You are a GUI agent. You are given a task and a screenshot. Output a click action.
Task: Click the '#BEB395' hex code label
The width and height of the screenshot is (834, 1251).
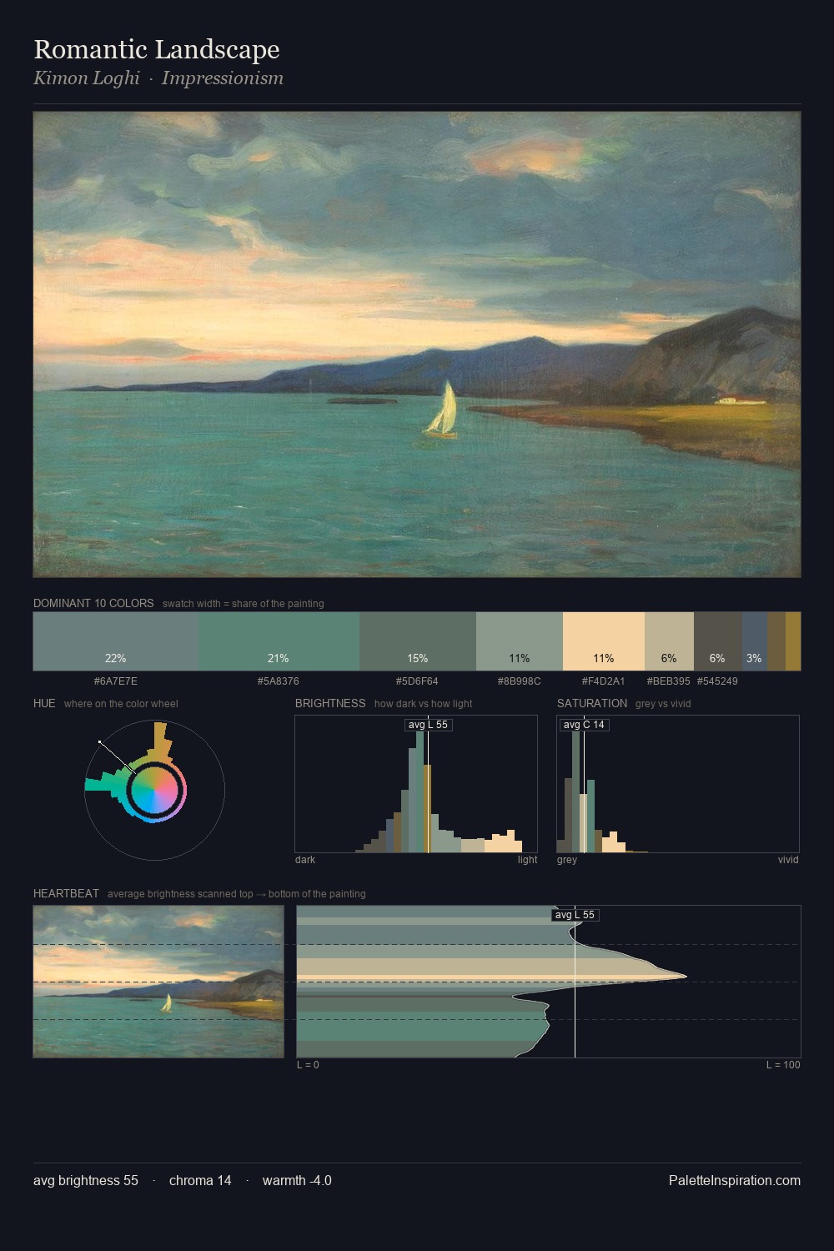coord(669,681)
